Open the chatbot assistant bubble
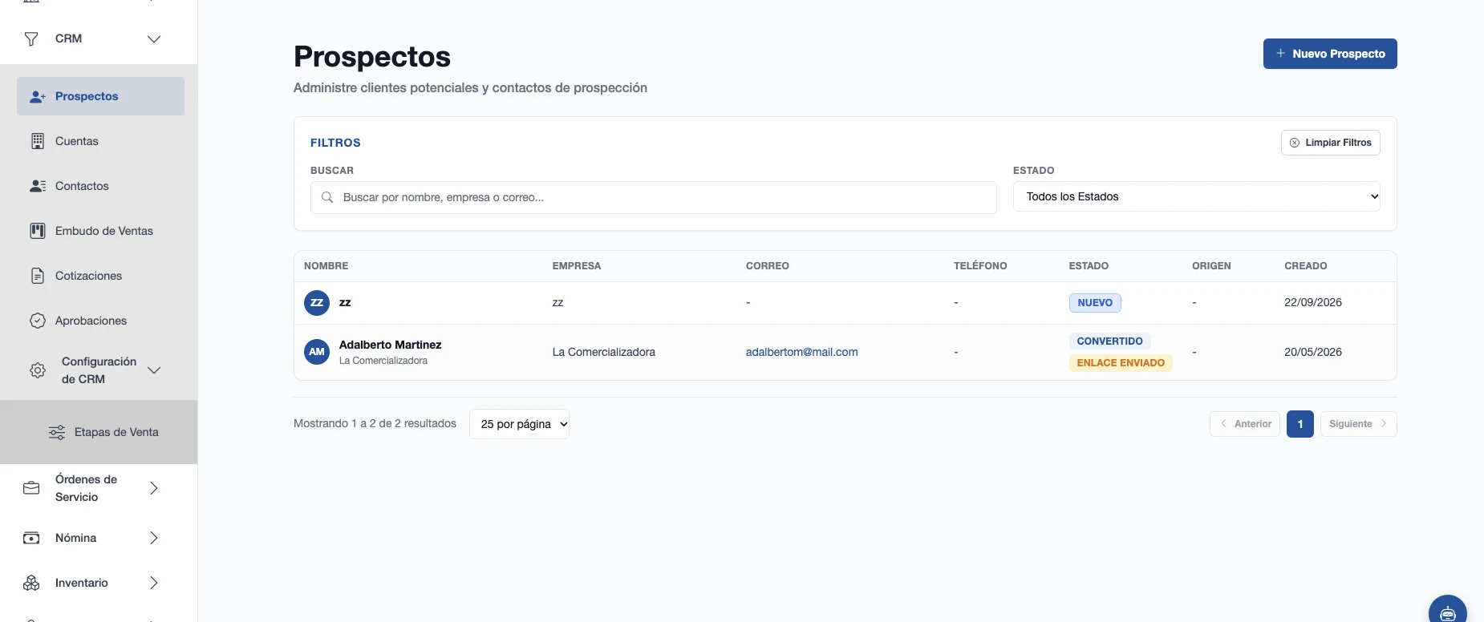 click(x=1448, y=612)
